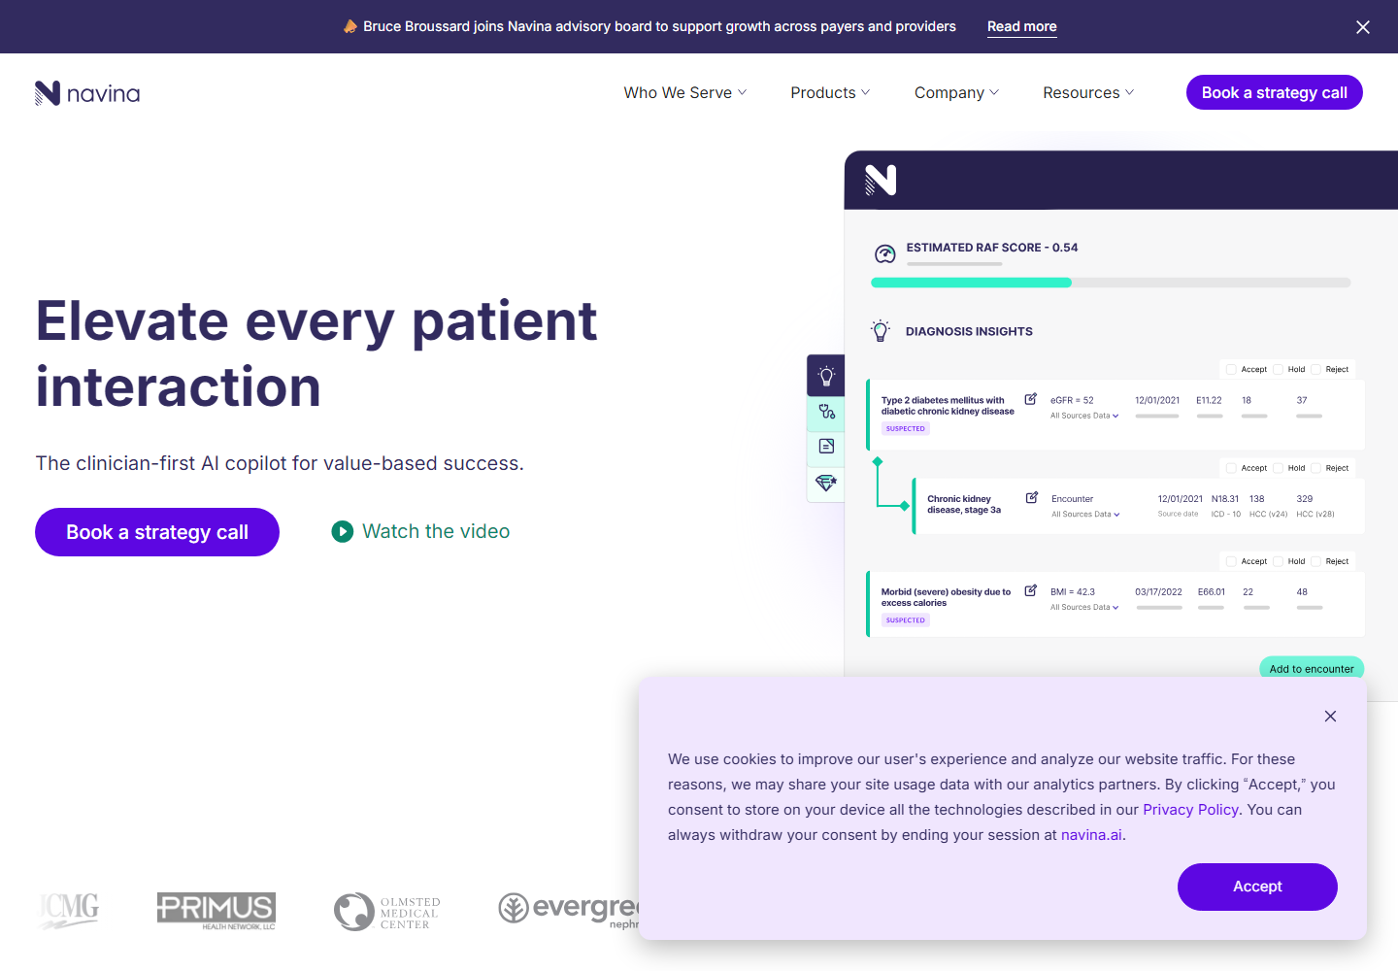Image resolution: width=1398 pixels, height=971 pixels.
Task: Expand the Company menu
Action: 956,93
